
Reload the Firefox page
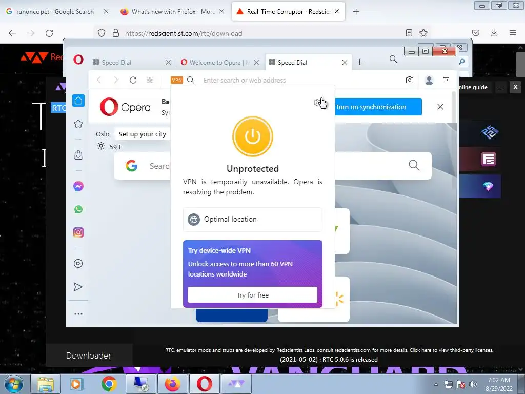tap(49, 33)
